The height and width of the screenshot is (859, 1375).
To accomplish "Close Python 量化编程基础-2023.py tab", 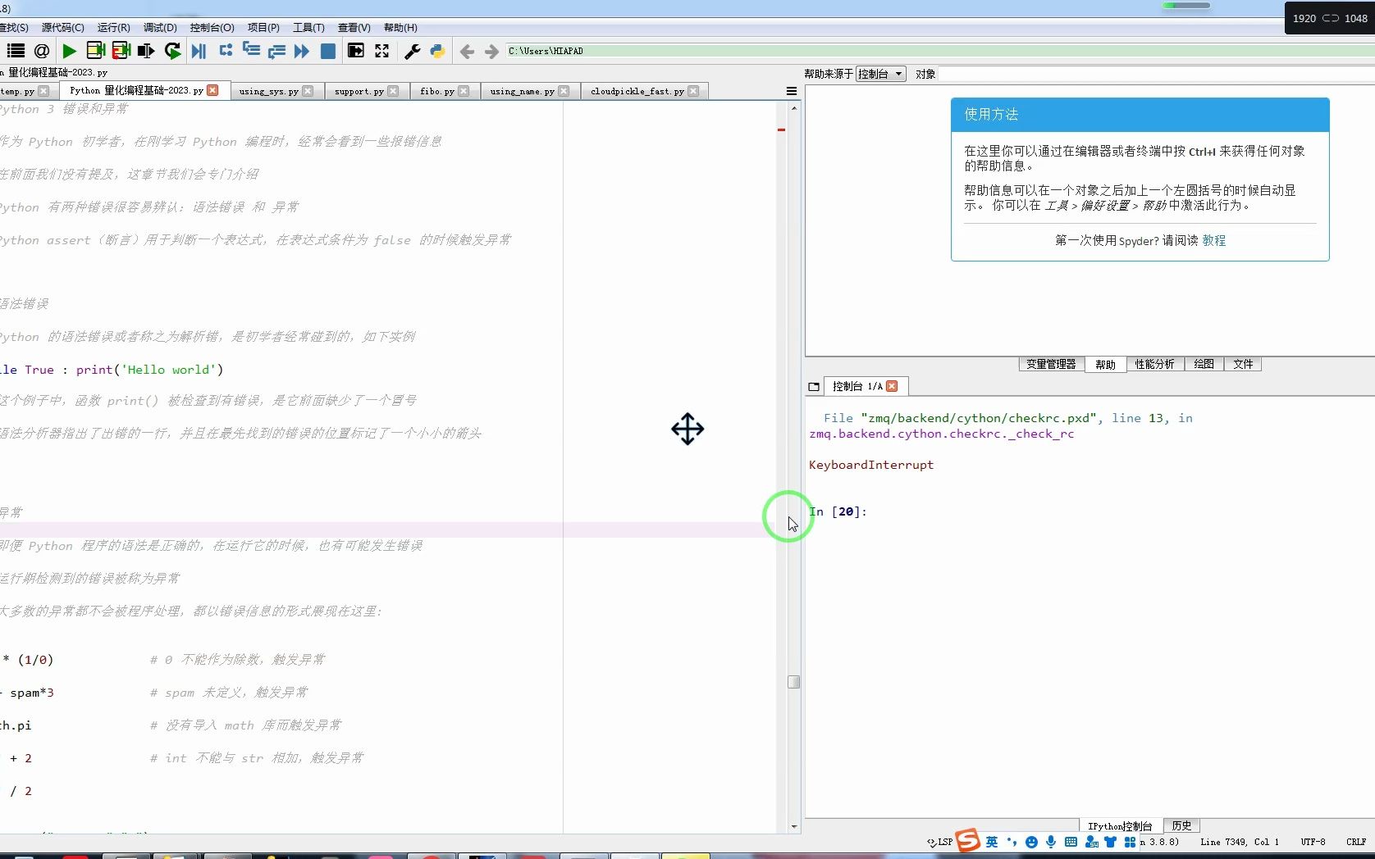I will pos(212,90).
